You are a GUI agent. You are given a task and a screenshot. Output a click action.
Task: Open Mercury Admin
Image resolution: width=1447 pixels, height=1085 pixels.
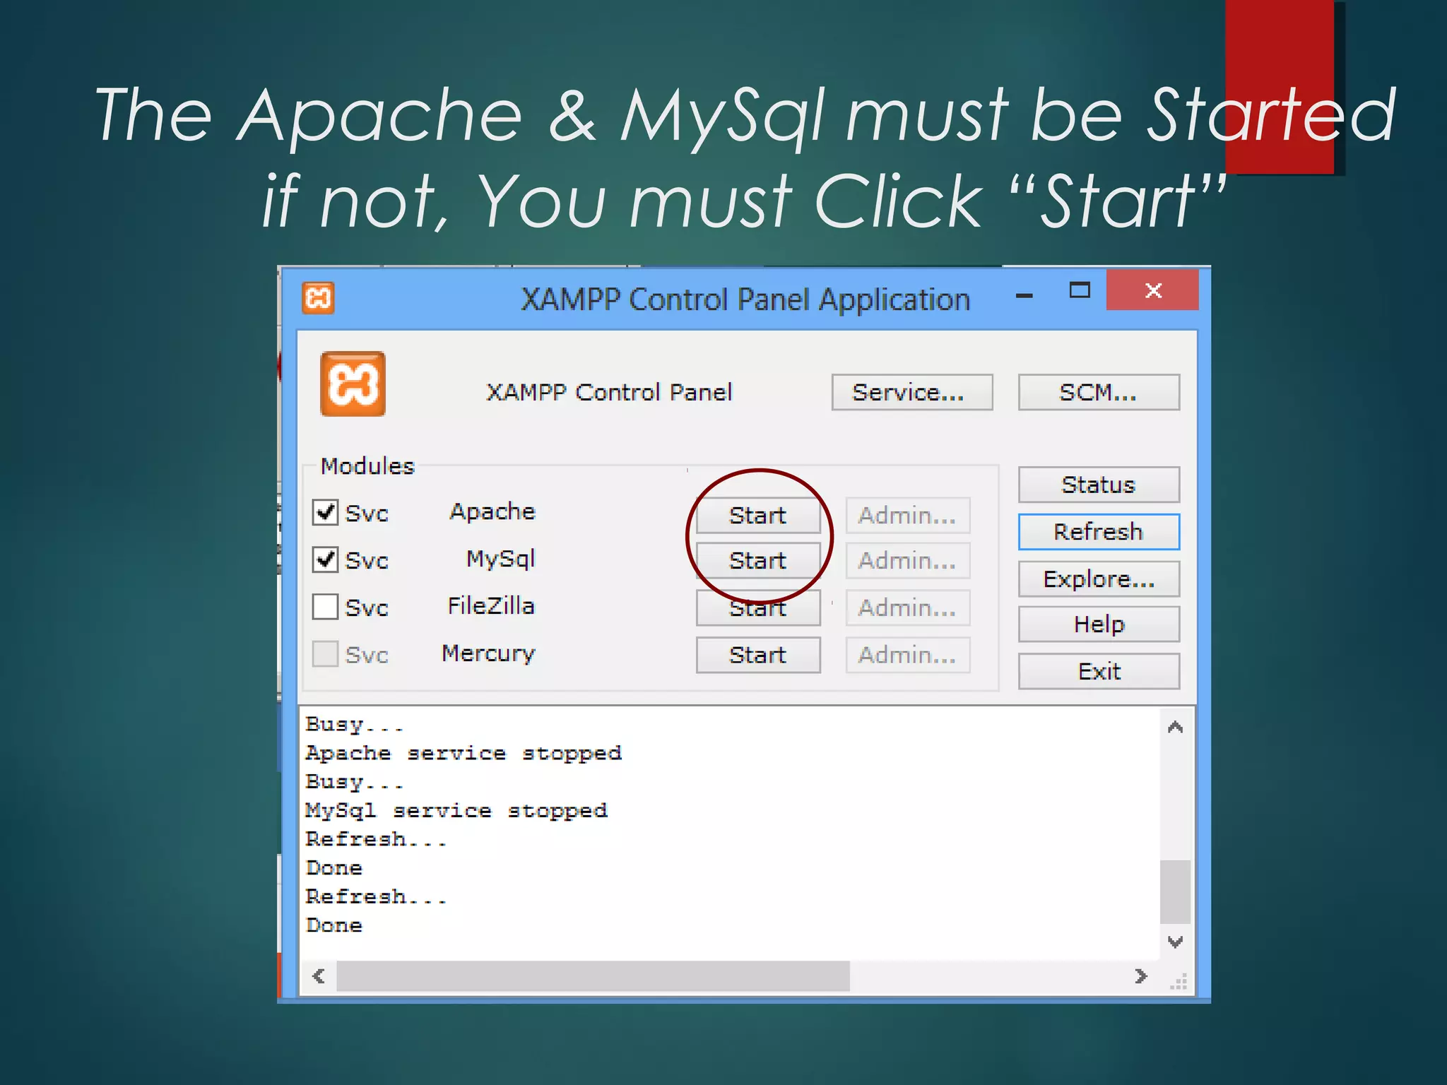pos(908,655)
